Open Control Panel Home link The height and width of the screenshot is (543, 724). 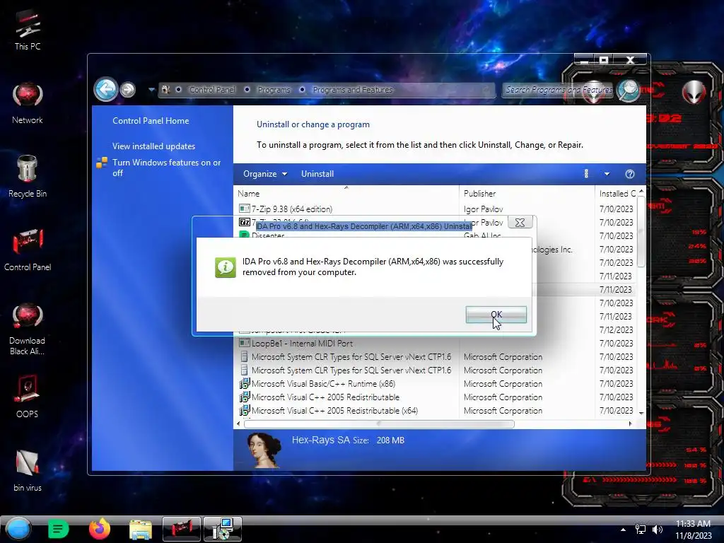pyautogui.click(x=151, y=120)
